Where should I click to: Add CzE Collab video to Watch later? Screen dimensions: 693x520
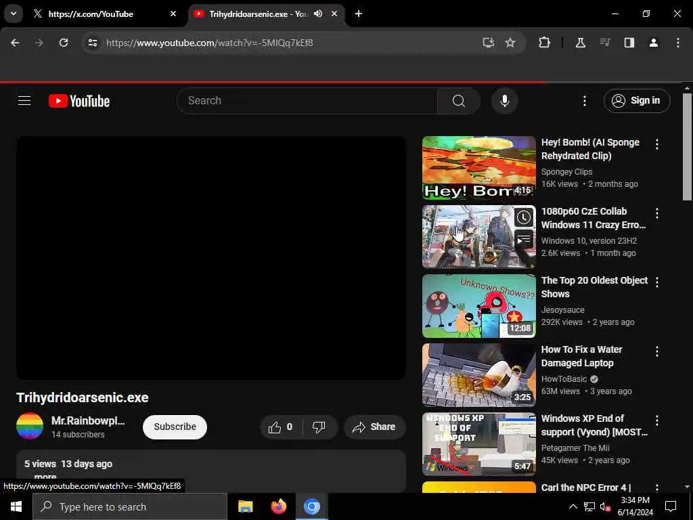523,217
